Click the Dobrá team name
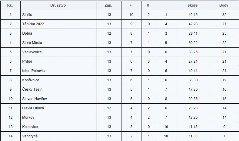Image resolution: width=239 pixels, height=141 pixels. (x=27, y=33)
